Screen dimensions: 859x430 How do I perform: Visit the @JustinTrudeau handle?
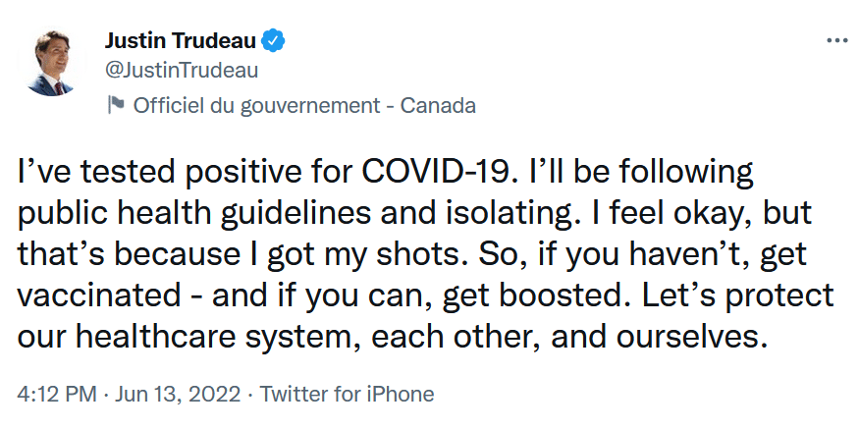[181, 71]
